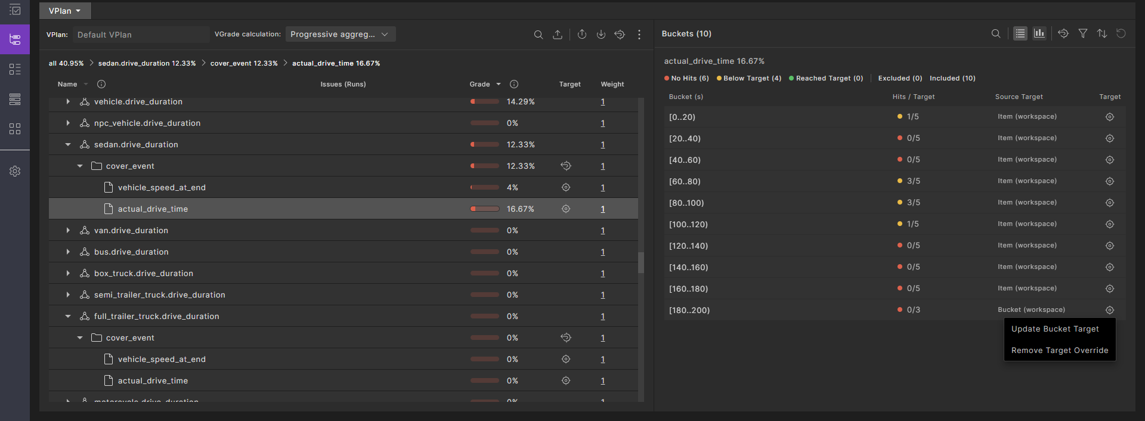Select Remove Target Override menu entry

click(1060, 351)
